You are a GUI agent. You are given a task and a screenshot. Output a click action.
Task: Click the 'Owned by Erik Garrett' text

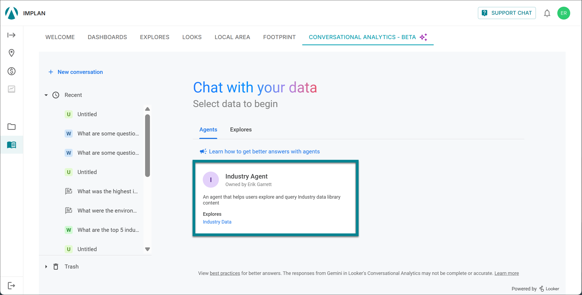pyautogui.click(x=248, y=184)
